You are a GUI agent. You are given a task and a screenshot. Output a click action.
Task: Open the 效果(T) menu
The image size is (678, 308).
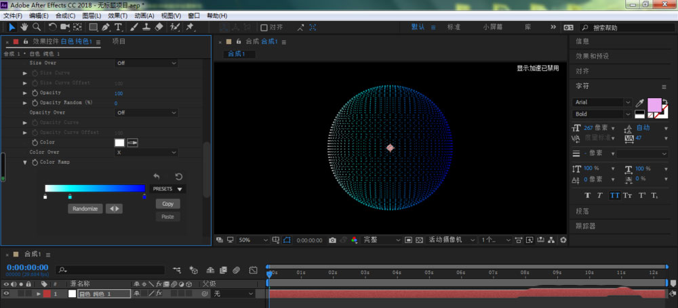(117, 16)
